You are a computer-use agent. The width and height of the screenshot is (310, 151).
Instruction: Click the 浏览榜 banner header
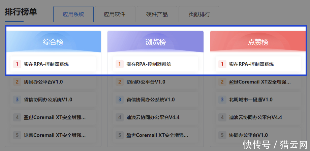[155, 42]
